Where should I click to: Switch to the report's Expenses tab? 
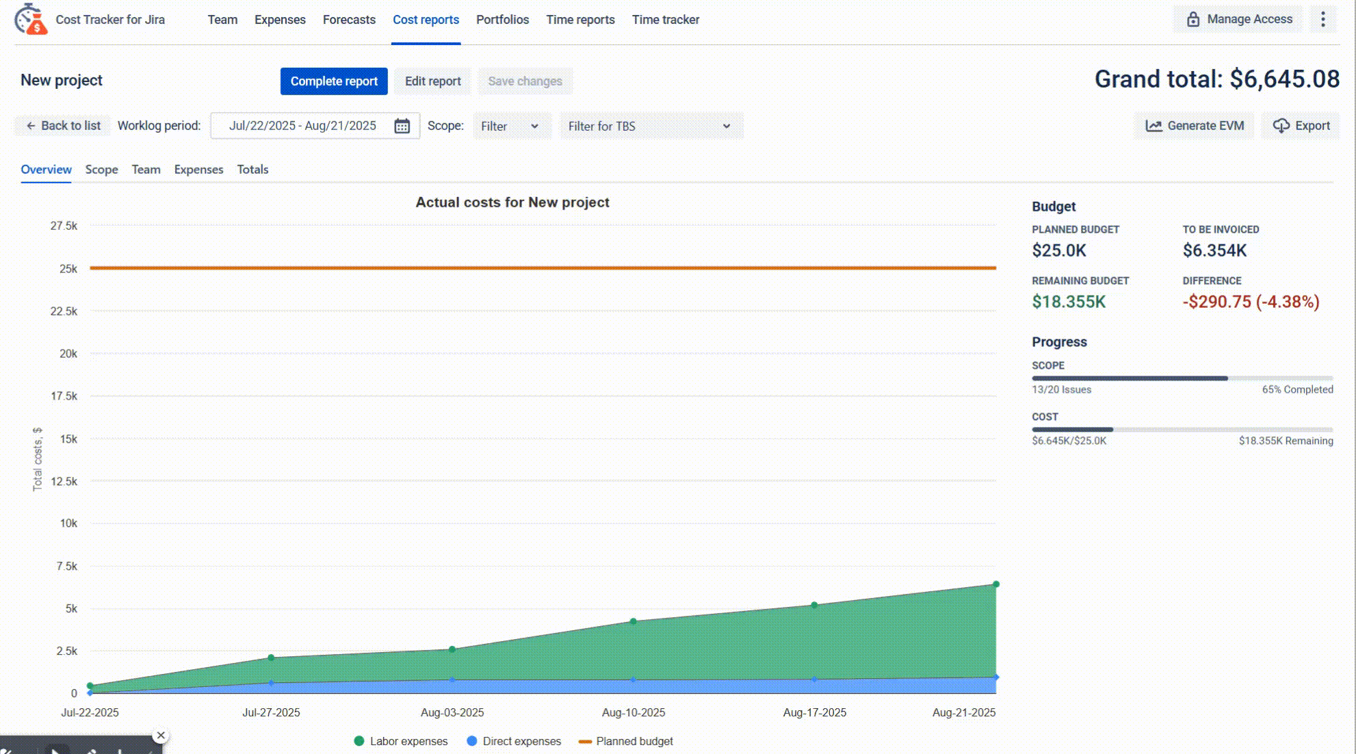coord(198,169)
